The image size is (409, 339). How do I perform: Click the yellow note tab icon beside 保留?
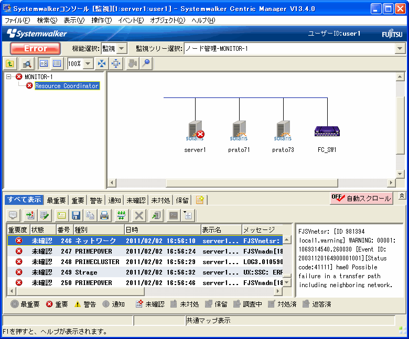(200, 200)
